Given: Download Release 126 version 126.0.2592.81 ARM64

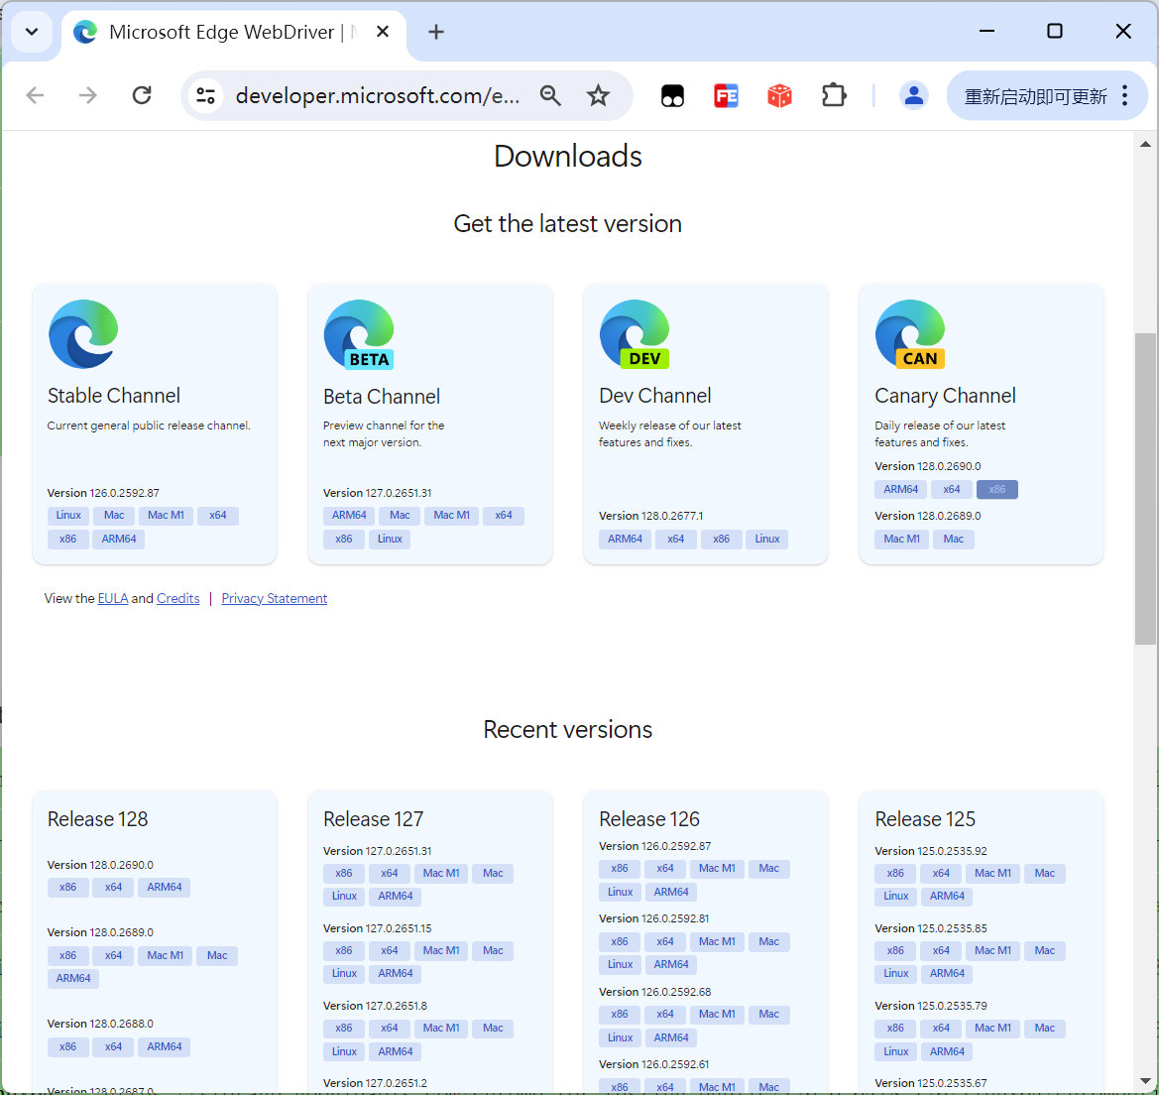Looking at the screenshot, I should (671, 965).
